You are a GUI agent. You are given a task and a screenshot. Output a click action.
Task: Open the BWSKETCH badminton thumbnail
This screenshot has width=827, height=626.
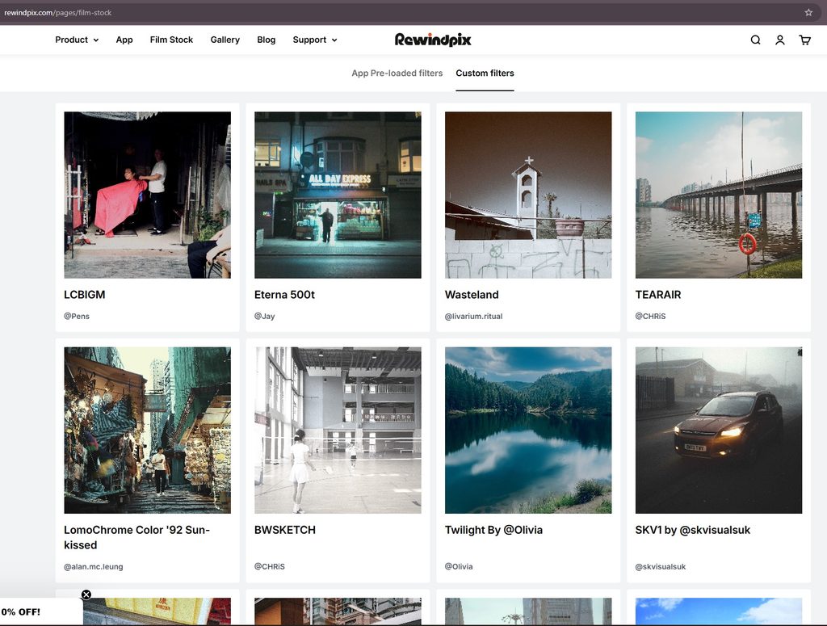(338, 430)
